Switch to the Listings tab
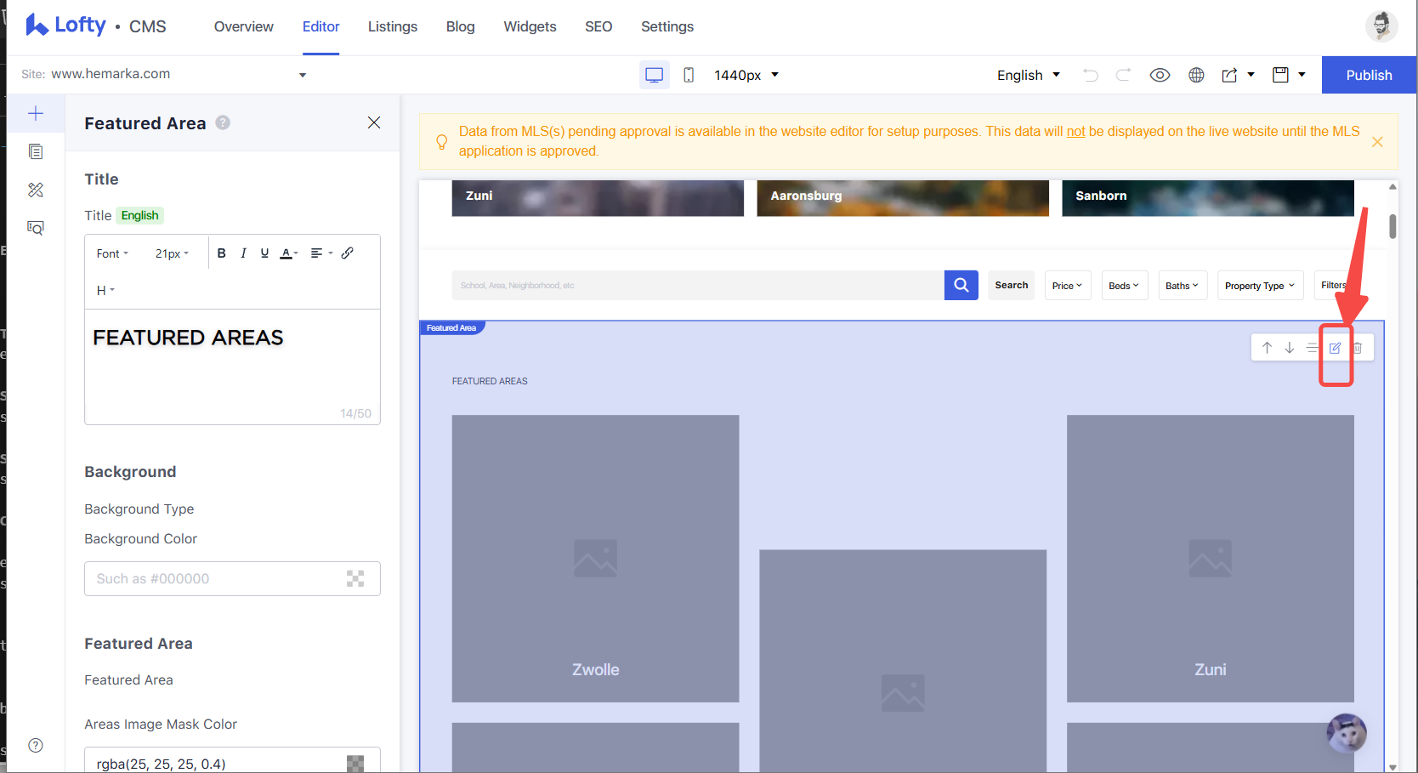 (393, 26)
